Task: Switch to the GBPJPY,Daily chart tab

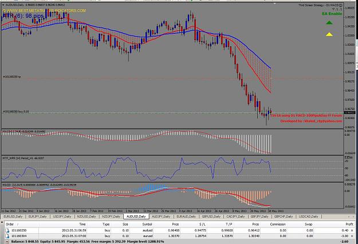Action: (259, 217)
